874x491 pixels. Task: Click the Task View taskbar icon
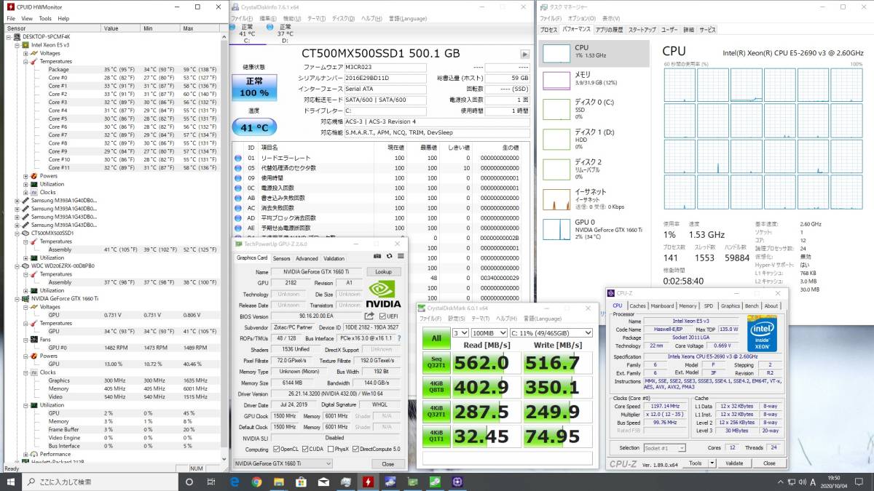coord(211,482)
